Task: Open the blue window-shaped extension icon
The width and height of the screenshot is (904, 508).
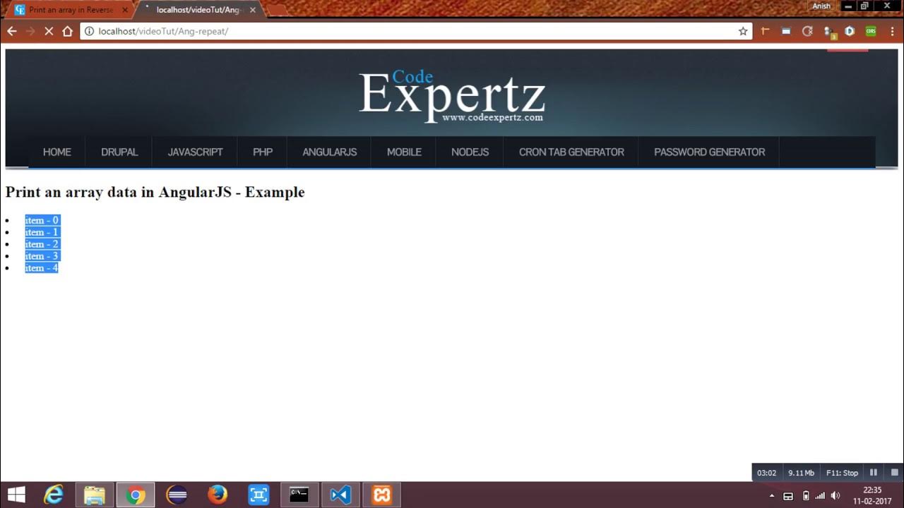Action: pyautogui.click(x=786, y=31)
